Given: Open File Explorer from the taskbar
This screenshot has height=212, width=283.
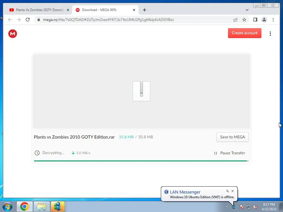Looking at the screenshot, I should 41,206.
